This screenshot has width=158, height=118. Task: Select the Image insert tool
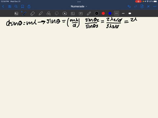[73, 13]
